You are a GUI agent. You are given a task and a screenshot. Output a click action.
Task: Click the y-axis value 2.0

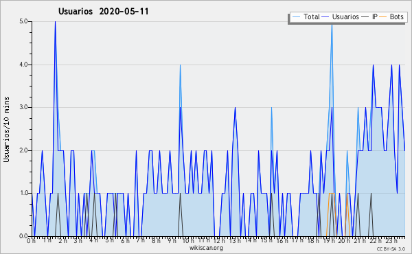tap(23, 150)
